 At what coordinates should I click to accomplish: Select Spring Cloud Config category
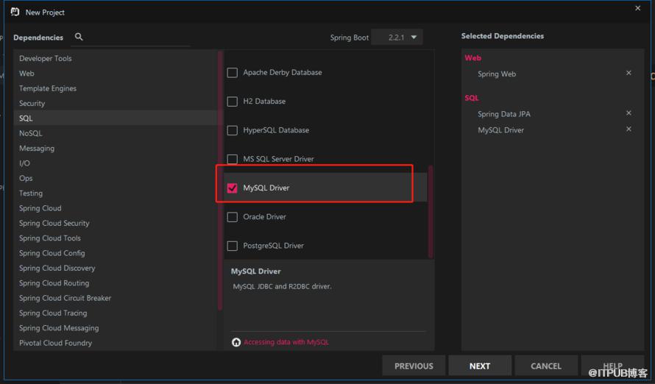pos(116,253)
